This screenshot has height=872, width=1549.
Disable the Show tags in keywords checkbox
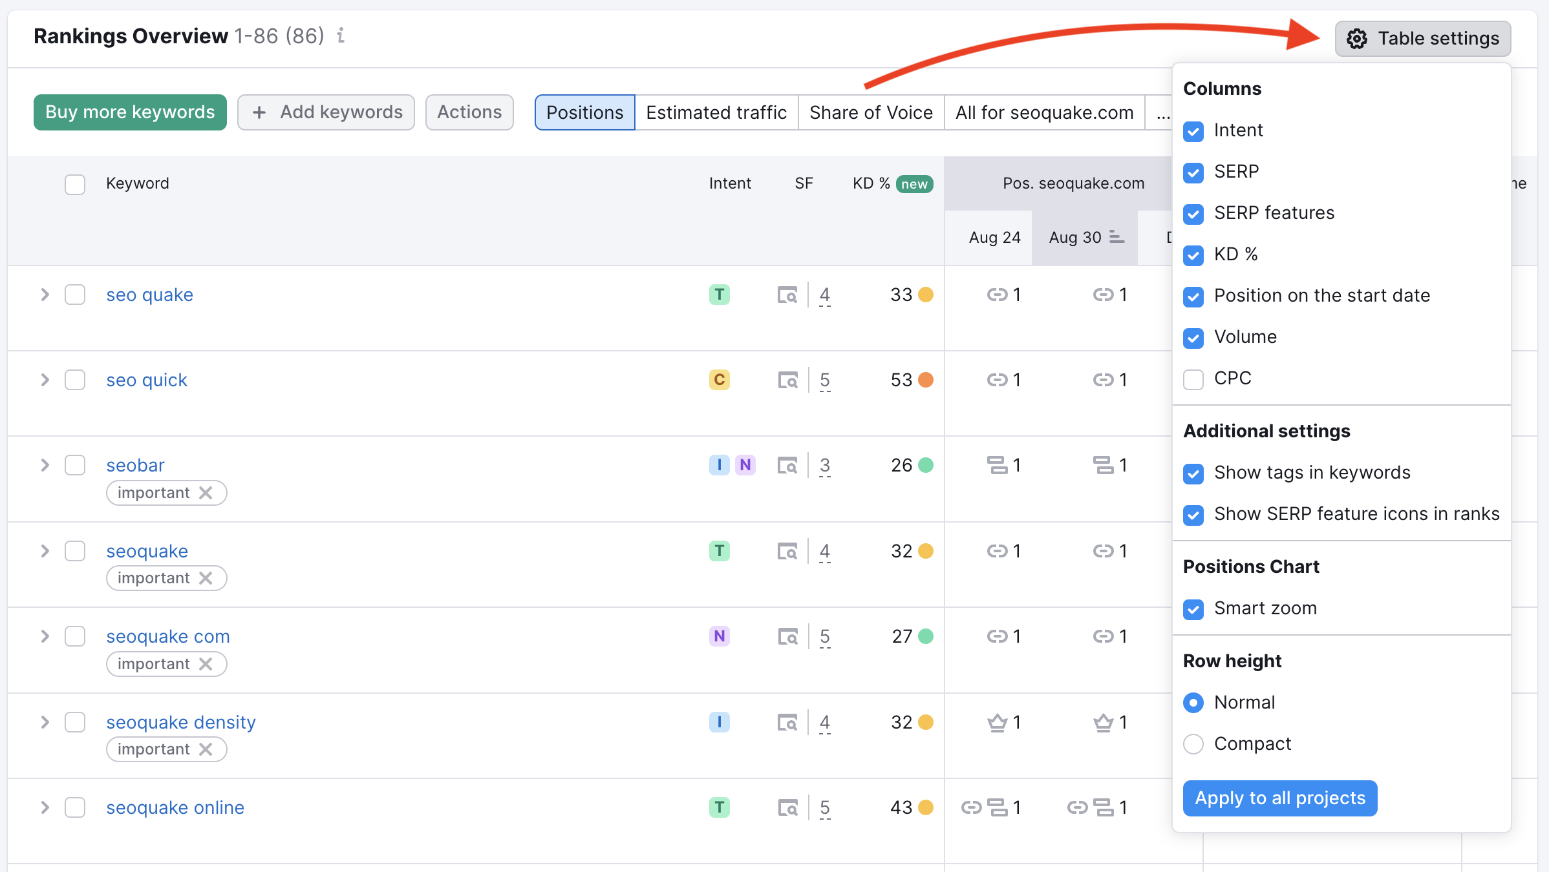point(1193,471)
